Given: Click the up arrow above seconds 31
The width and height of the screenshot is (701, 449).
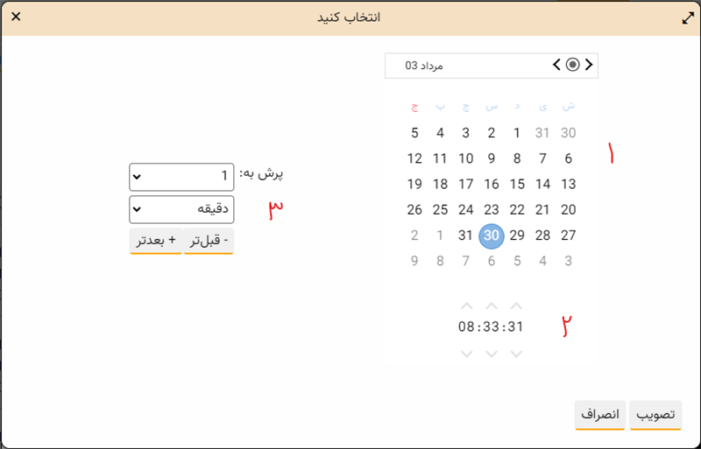Looking at the screenshot, I should click(516, 306).
